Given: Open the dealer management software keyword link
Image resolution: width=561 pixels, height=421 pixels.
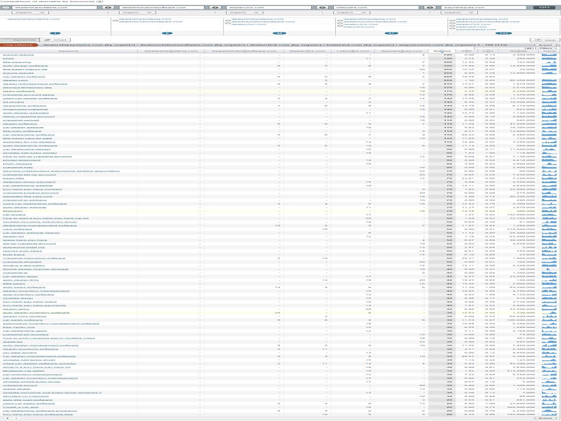Looking at the screenshot, I should click(35, 84).
